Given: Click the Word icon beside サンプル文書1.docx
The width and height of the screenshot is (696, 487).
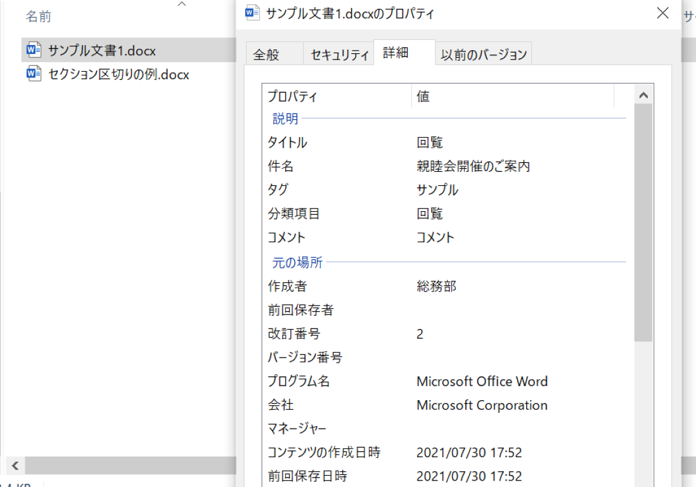Looking at the screenshot, I should click(x=32, y=50).
